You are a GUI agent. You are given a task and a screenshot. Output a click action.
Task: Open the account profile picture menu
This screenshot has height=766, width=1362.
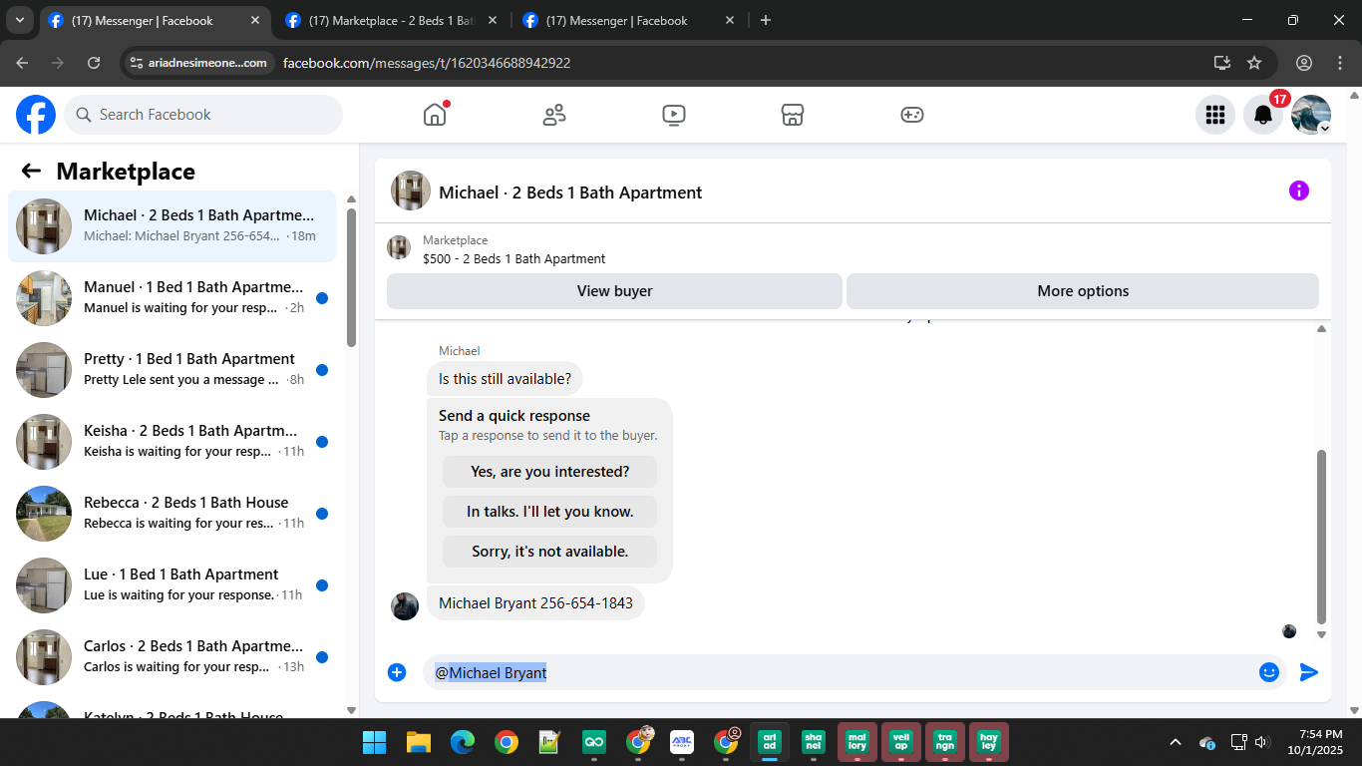[1311, 115]
